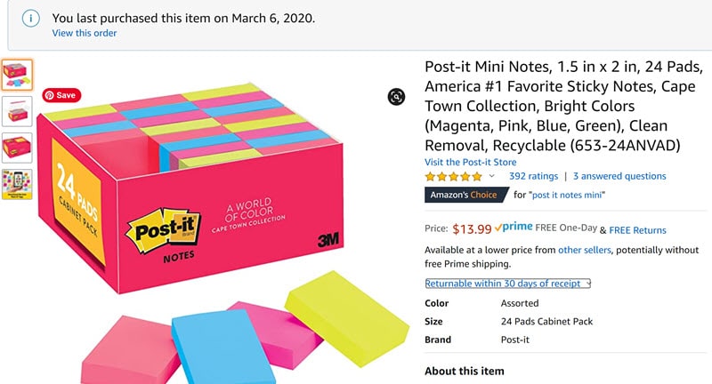Click the Amazon's Choice badge
Image resolution: width=712 pixels, height=384 pixels.
coord(465,194)
